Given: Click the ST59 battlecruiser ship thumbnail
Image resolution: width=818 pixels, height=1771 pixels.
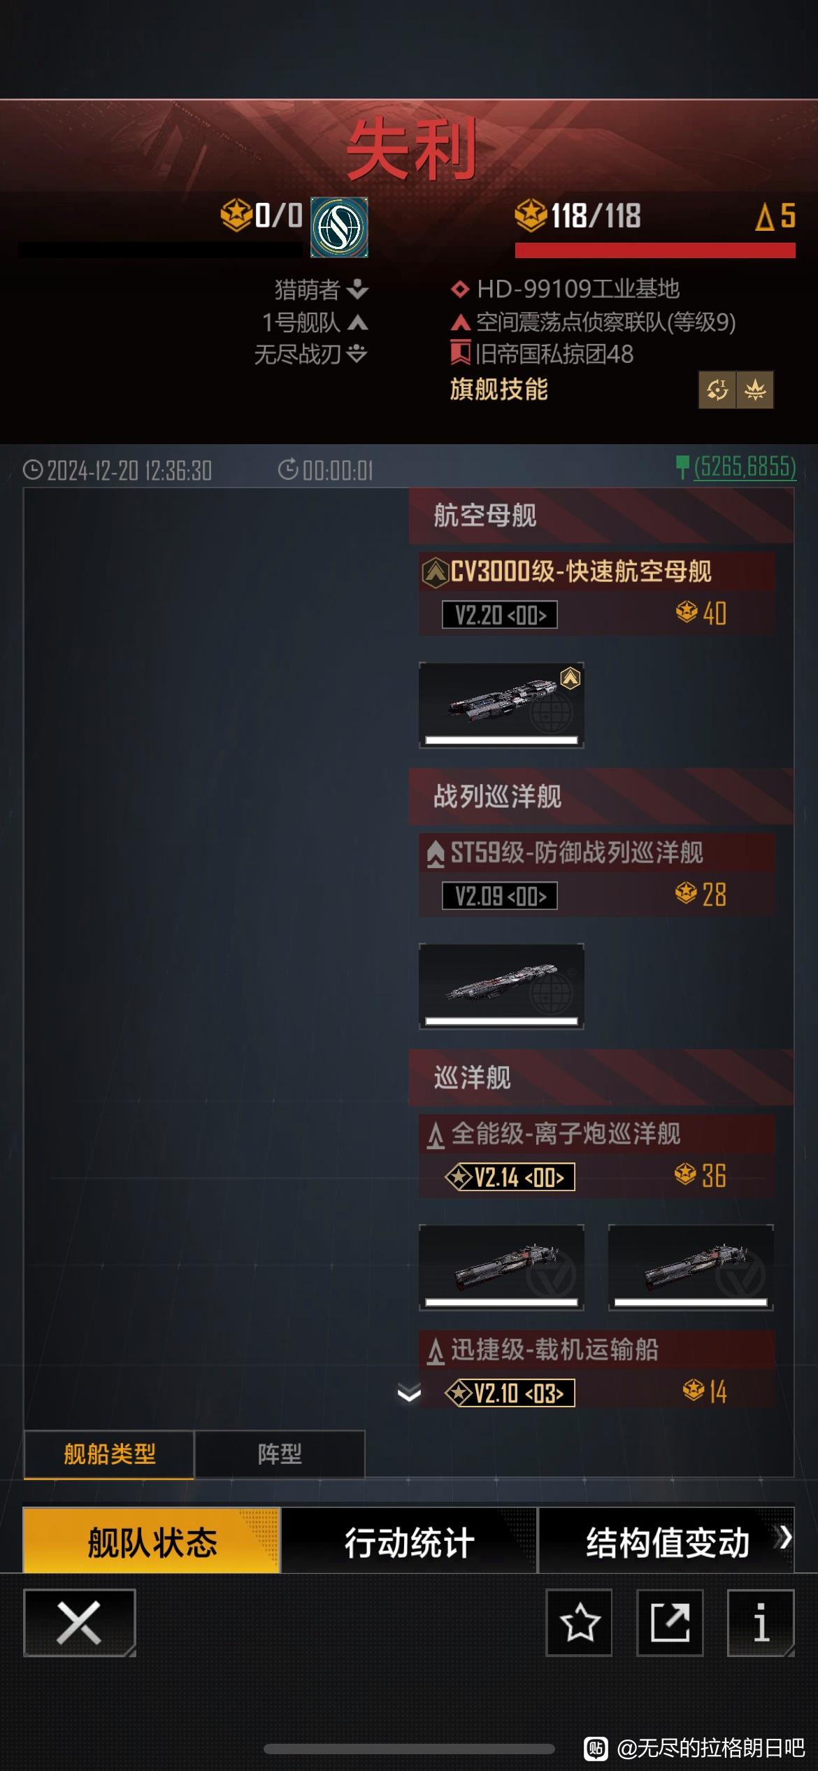Looking at the screenshot, I should pyautogui.click(x=501, y=986).
